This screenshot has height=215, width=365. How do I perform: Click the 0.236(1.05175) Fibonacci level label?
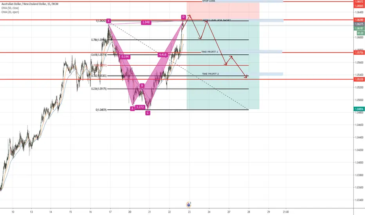point(99,89)
